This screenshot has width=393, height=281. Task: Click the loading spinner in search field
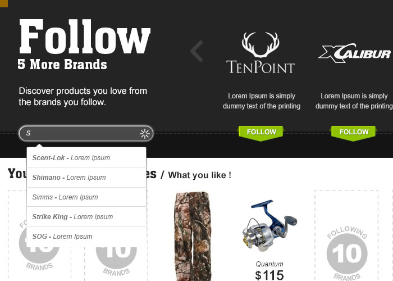pyautogui.click(x=145, y=134)
